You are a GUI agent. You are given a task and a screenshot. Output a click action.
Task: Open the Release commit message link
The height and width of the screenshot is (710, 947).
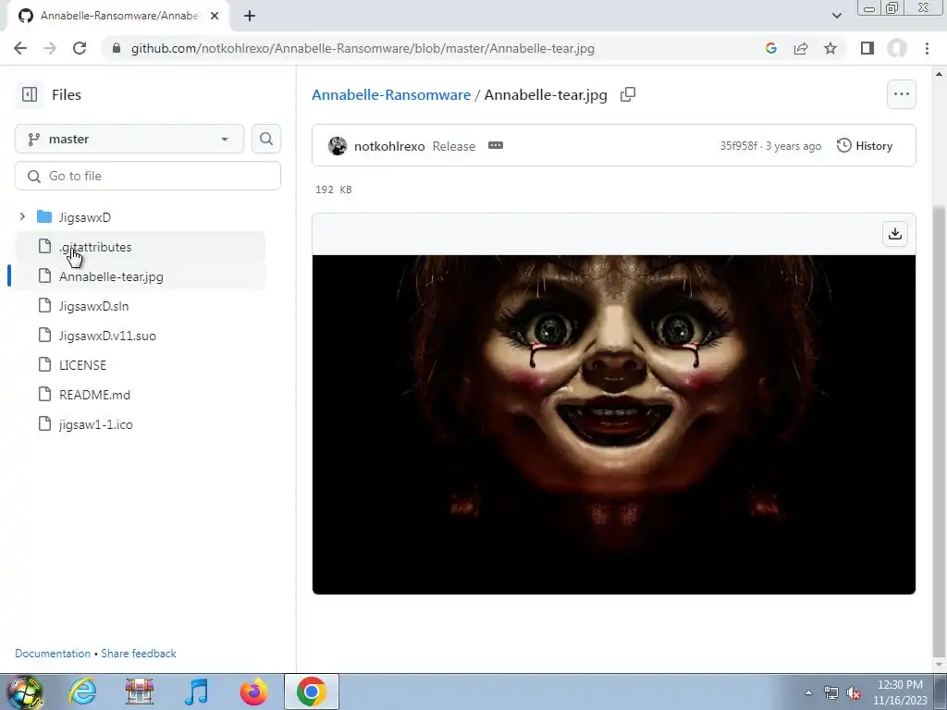coord(453,146)
